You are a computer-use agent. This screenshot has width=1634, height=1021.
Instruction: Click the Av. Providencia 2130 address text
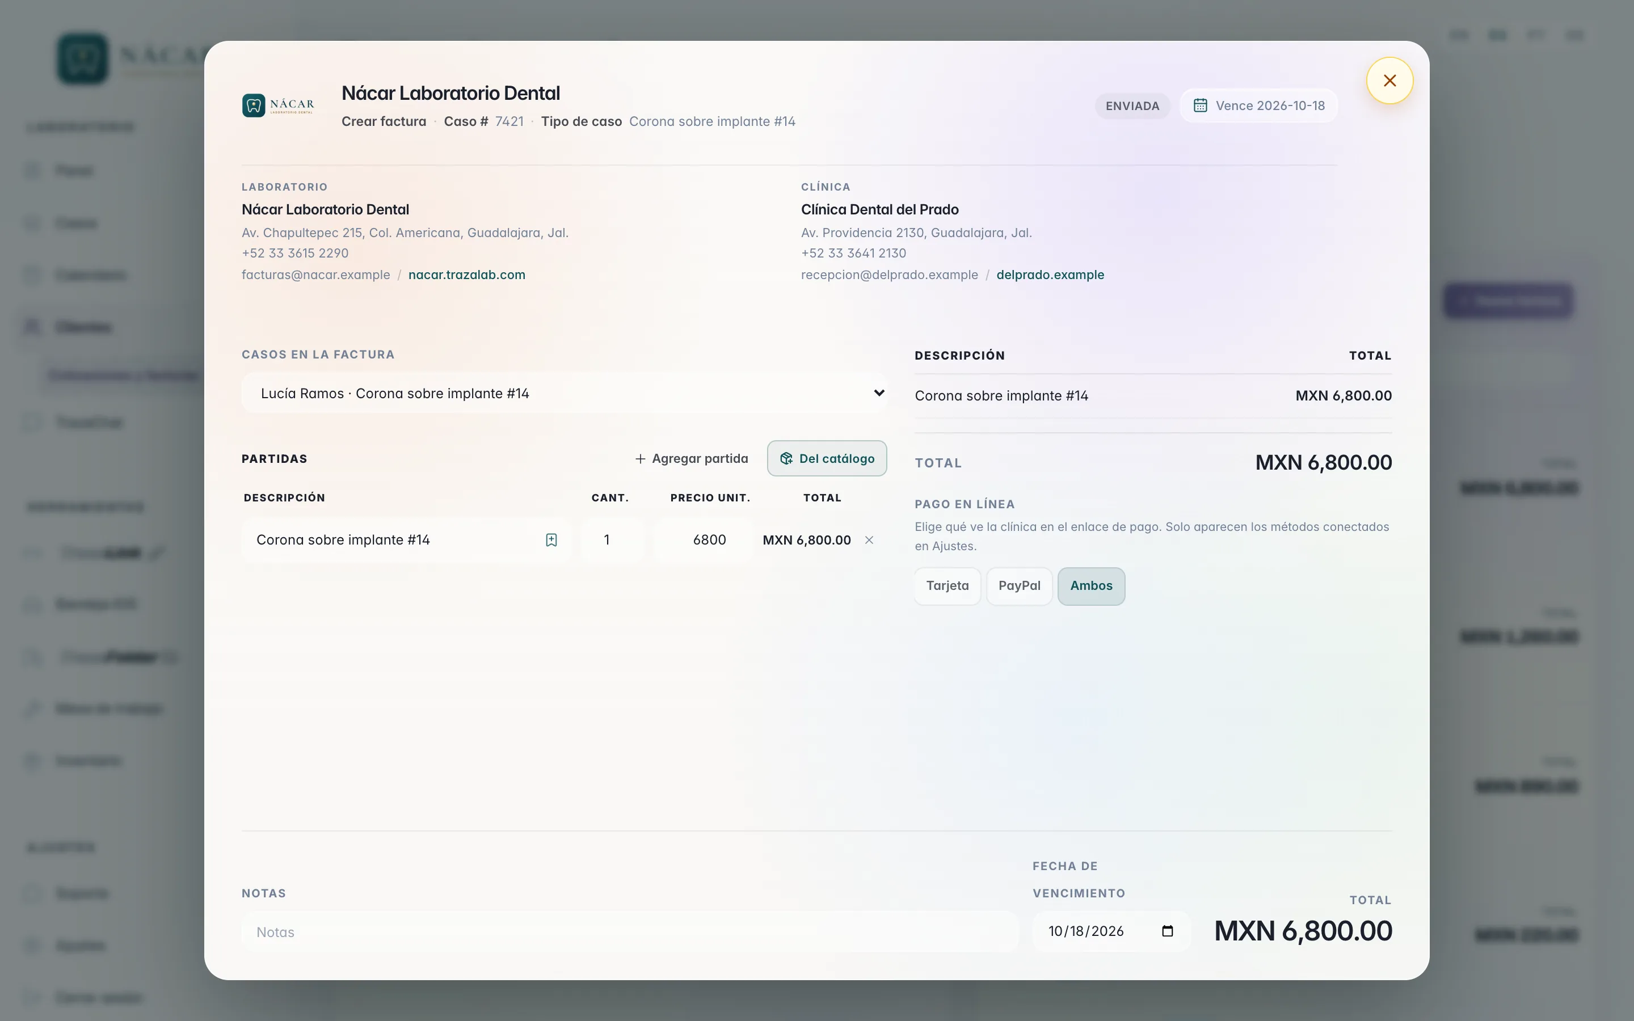click(x=916, y=233)
